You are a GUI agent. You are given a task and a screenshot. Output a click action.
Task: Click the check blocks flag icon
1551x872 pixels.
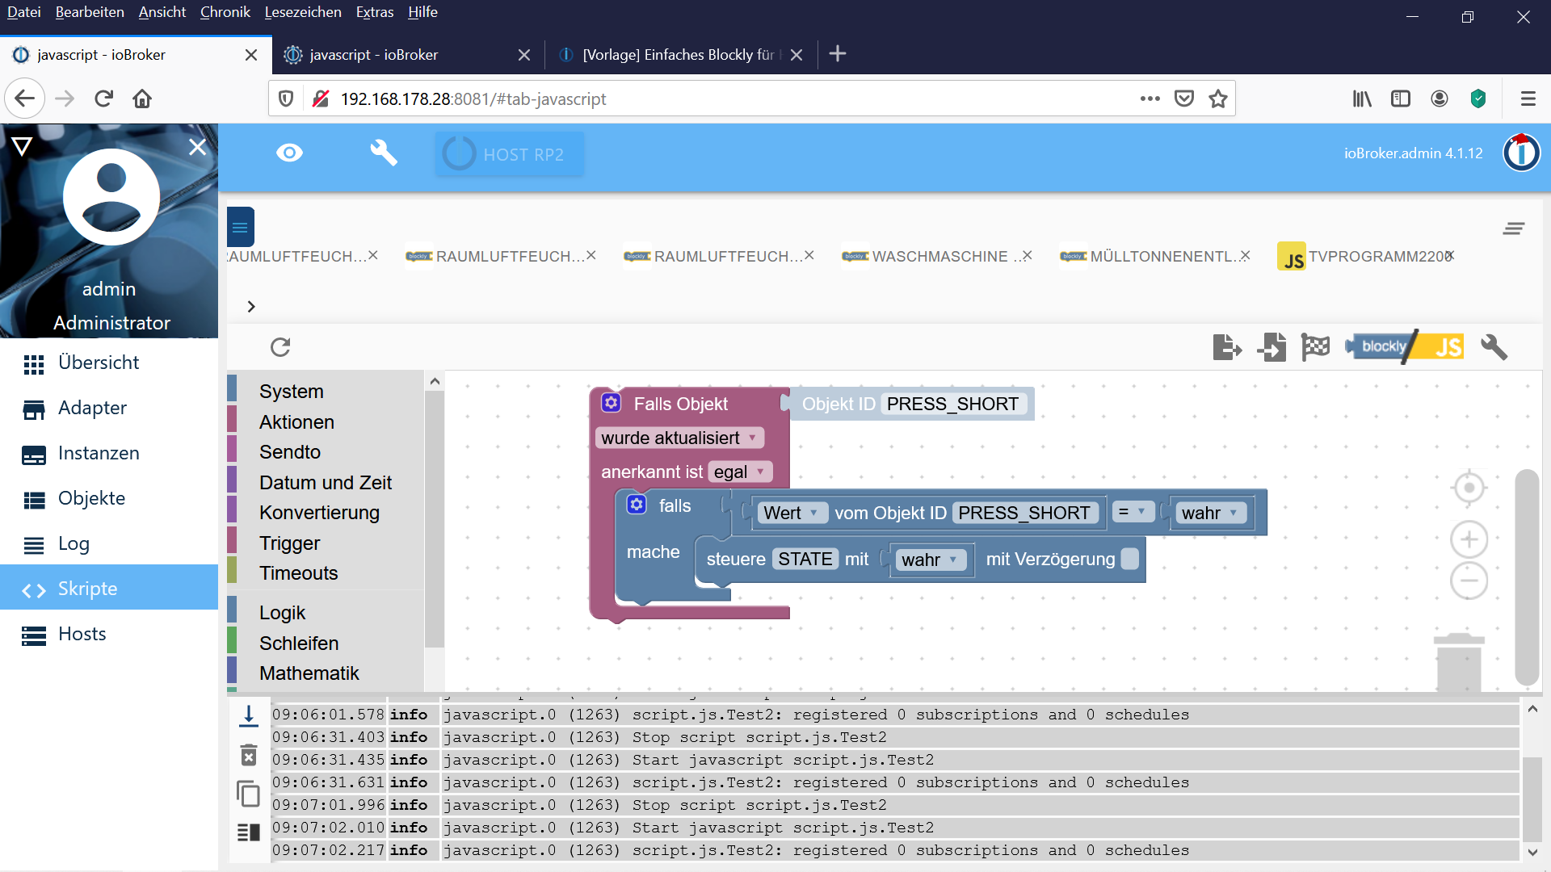[1315, 347]
